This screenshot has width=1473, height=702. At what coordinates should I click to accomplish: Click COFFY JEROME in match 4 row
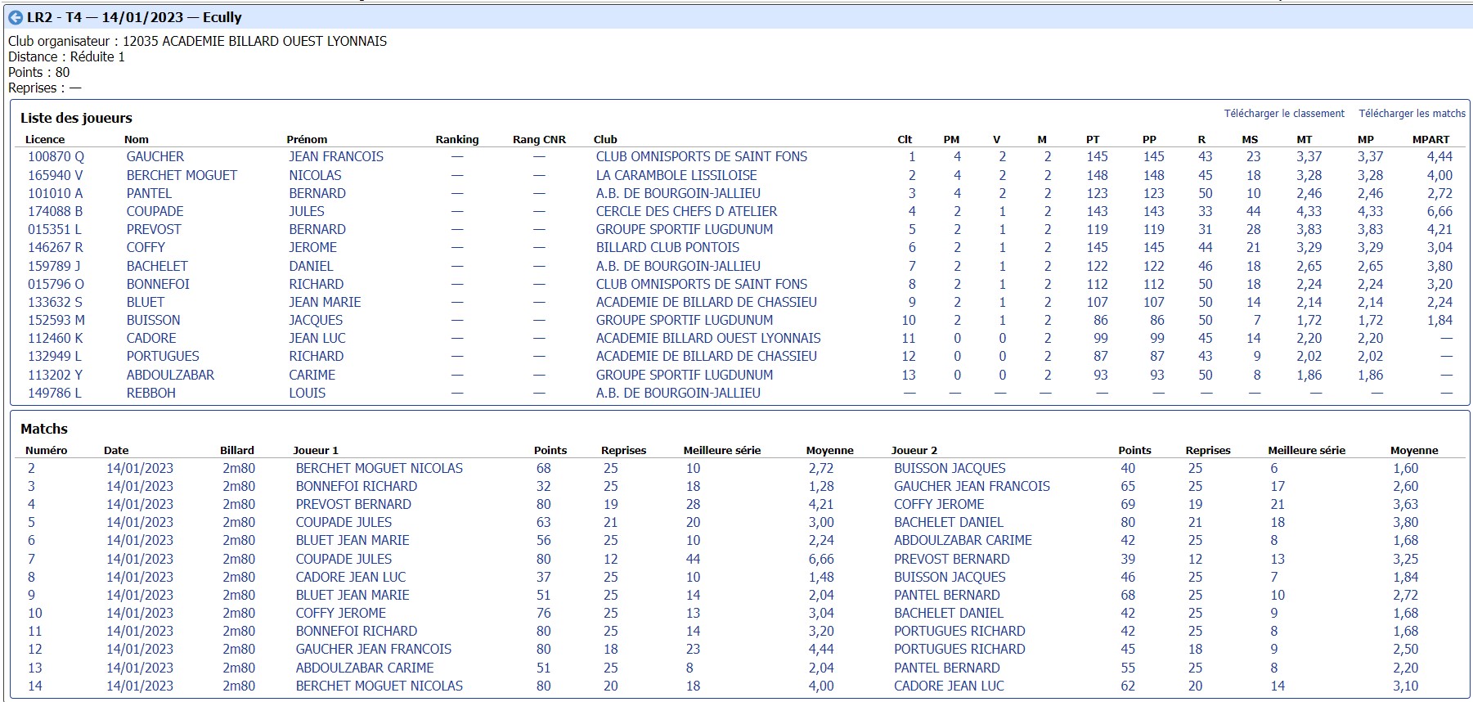tap(939, 504)
